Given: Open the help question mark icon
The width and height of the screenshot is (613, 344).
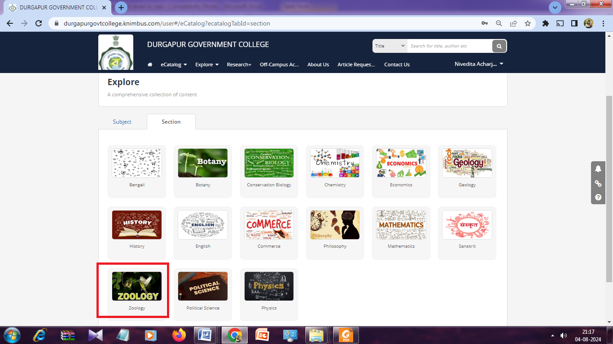Looking at the screenshot, I should click(x=598, y=197).
